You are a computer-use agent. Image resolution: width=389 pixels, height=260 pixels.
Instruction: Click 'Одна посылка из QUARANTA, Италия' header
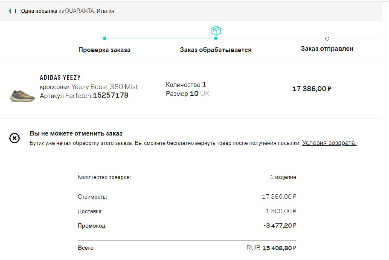(67, 11)
